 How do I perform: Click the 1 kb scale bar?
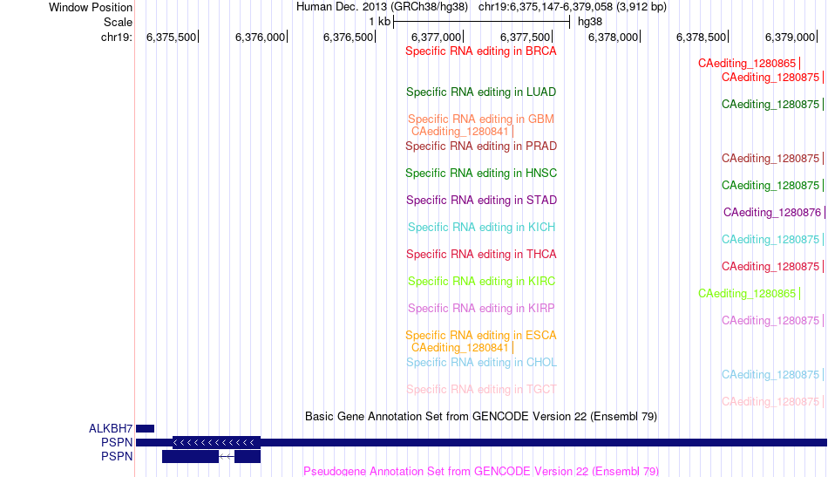(x=482, y=22)
